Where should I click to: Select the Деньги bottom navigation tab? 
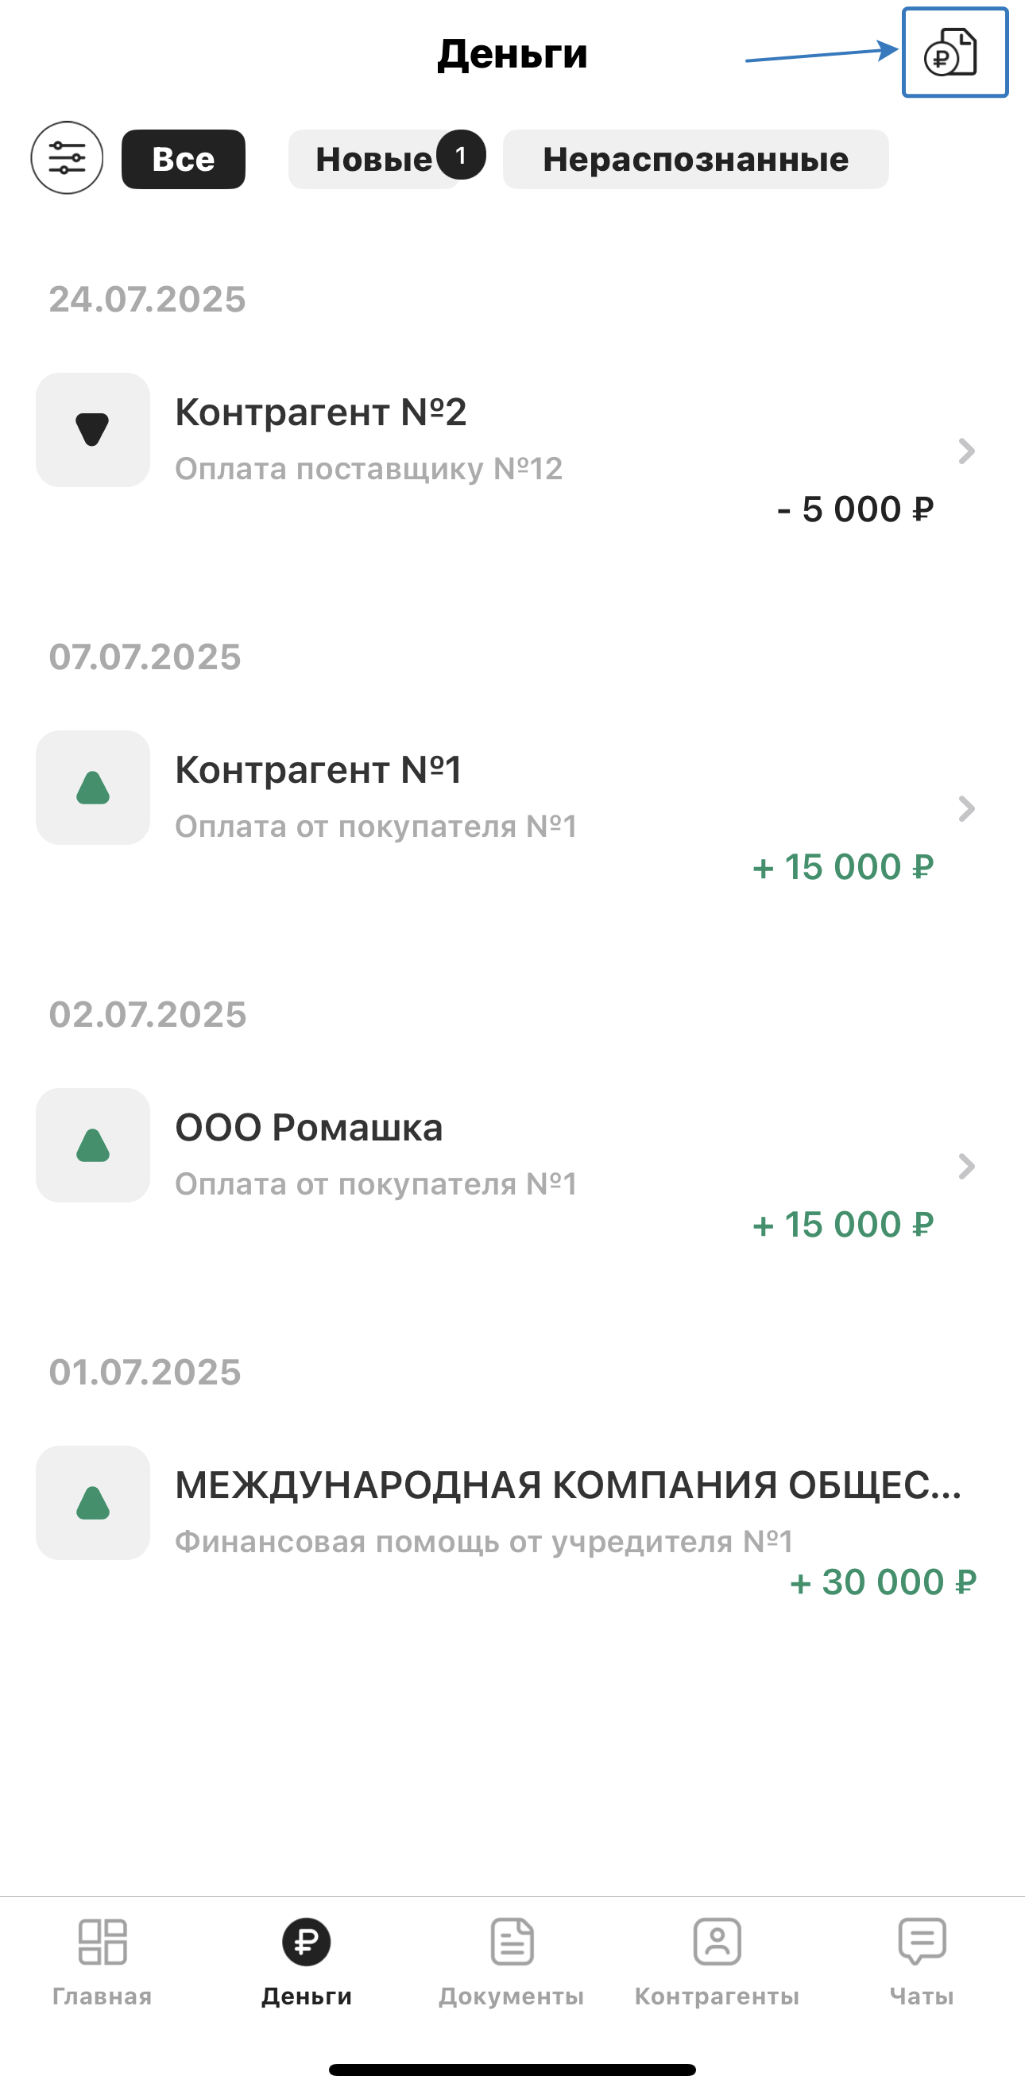307,1961
